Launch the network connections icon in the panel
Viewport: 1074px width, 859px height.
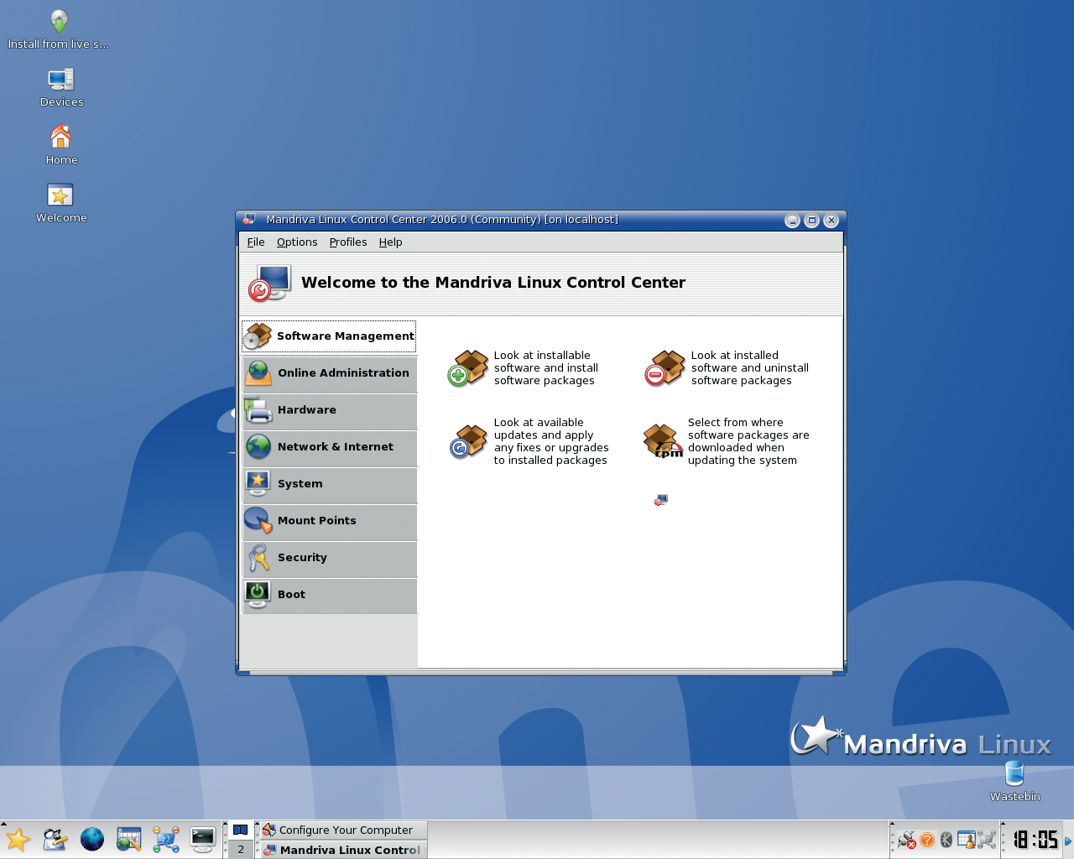pyautogui.click(x=166, y=840)
